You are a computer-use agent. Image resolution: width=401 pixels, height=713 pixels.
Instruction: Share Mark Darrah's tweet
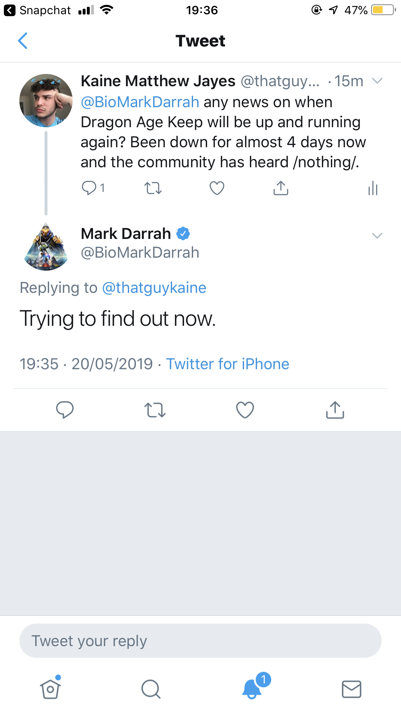click(x=335, y=410)
